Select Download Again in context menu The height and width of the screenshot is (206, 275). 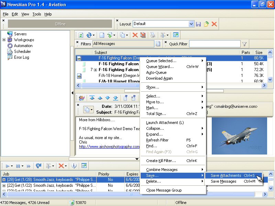point(173,79)
